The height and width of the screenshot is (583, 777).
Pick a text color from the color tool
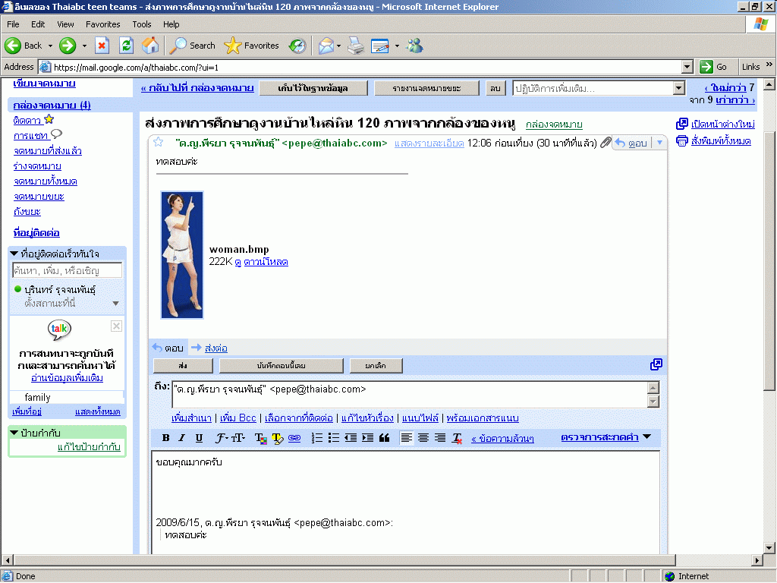point(260,438)
